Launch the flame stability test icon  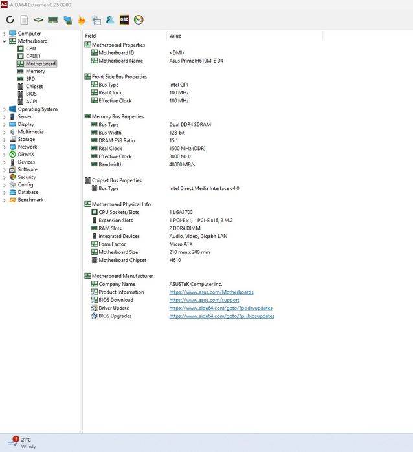tap(82, 20)
